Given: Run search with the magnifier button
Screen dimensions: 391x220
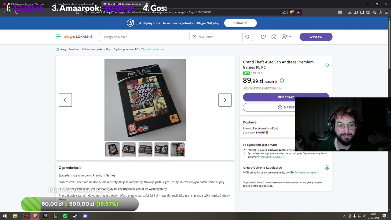Looking at the screenshot, I should point(247,37).
